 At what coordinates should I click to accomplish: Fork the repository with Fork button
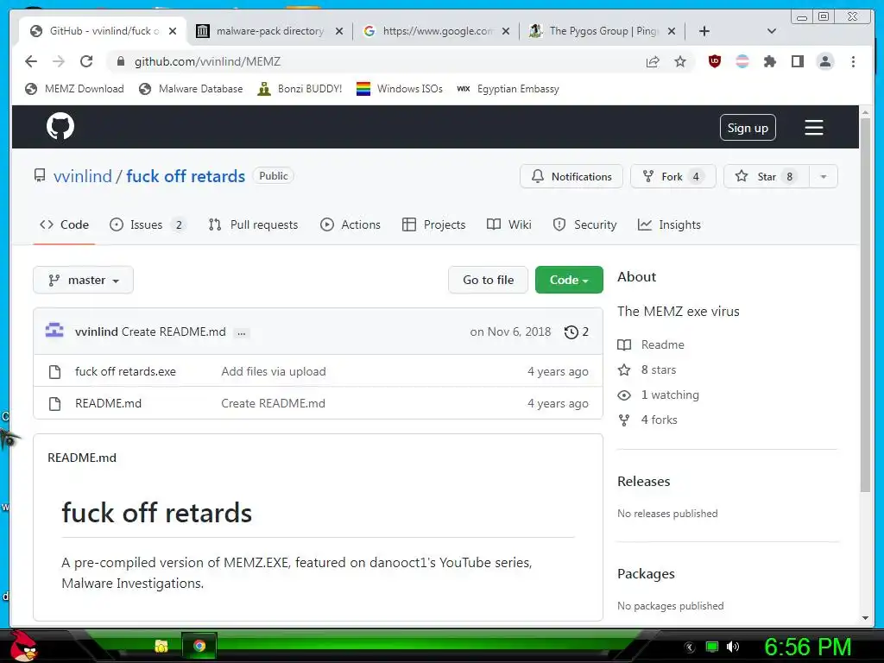point(673,176)
